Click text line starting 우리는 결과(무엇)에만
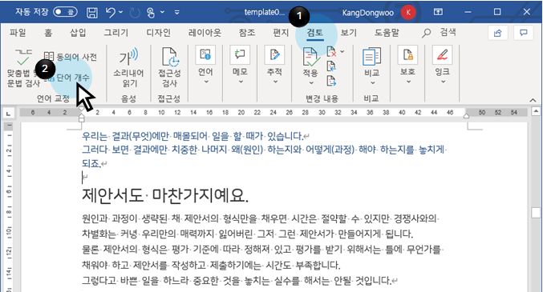 [196, 136]
